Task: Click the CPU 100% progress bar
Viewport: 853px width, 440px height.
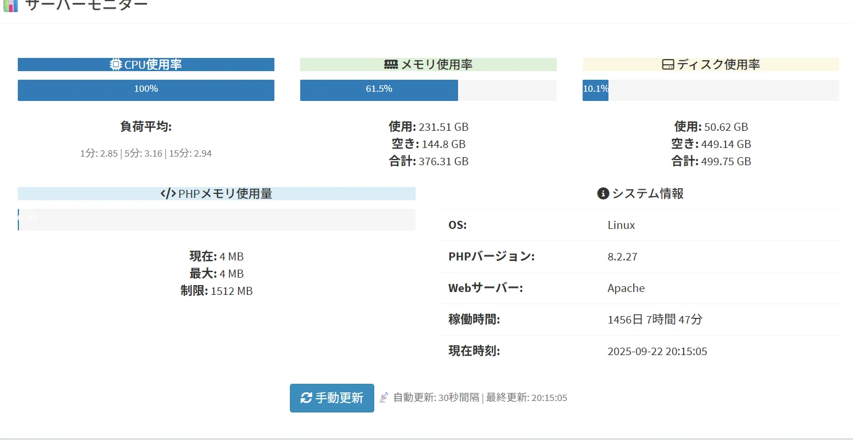Action: 146,90
